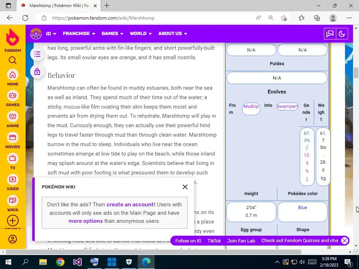Click Join Fan Lab
Viewport: 359px width, 269px height.
(241, 241)
